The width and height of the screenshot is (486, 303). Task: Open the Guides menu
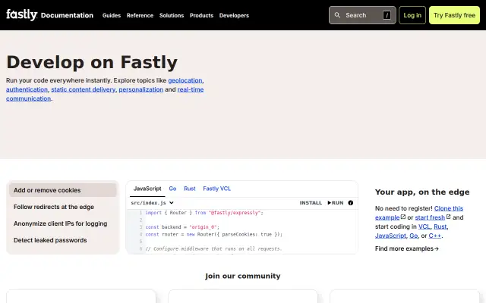(112, 15)
